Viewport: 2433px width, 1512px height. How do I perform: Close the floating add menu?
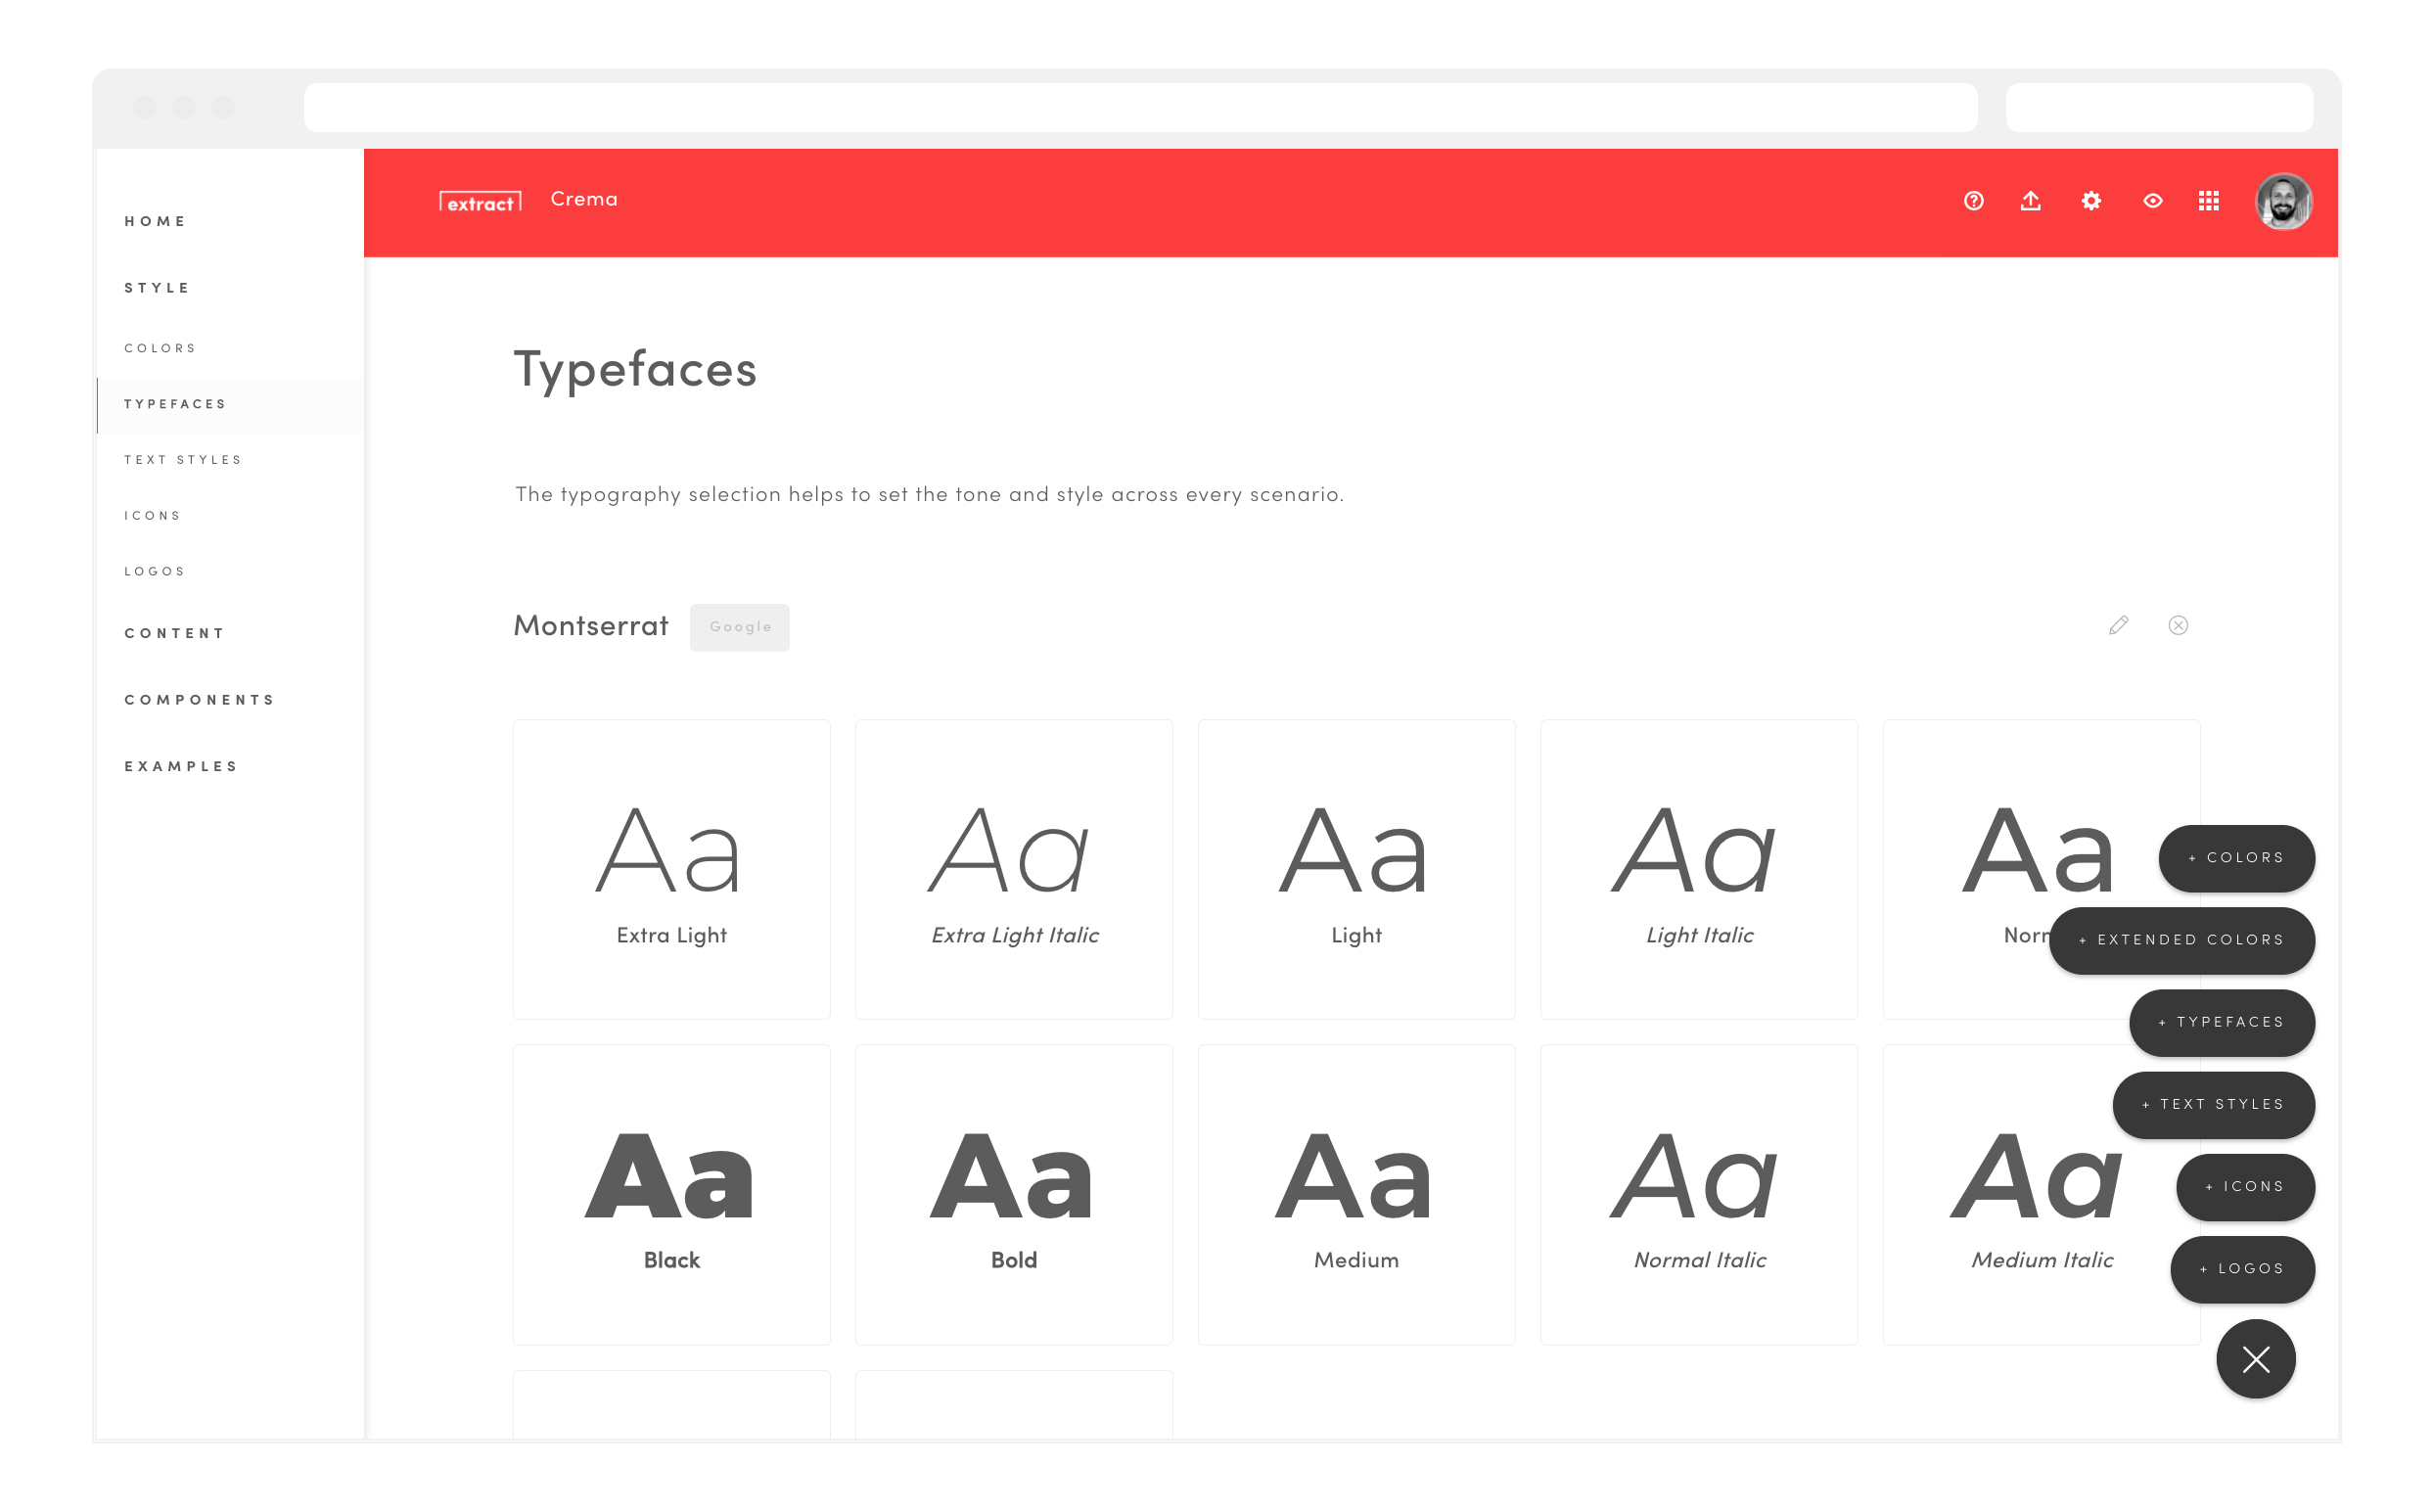pos(2255,1359)
